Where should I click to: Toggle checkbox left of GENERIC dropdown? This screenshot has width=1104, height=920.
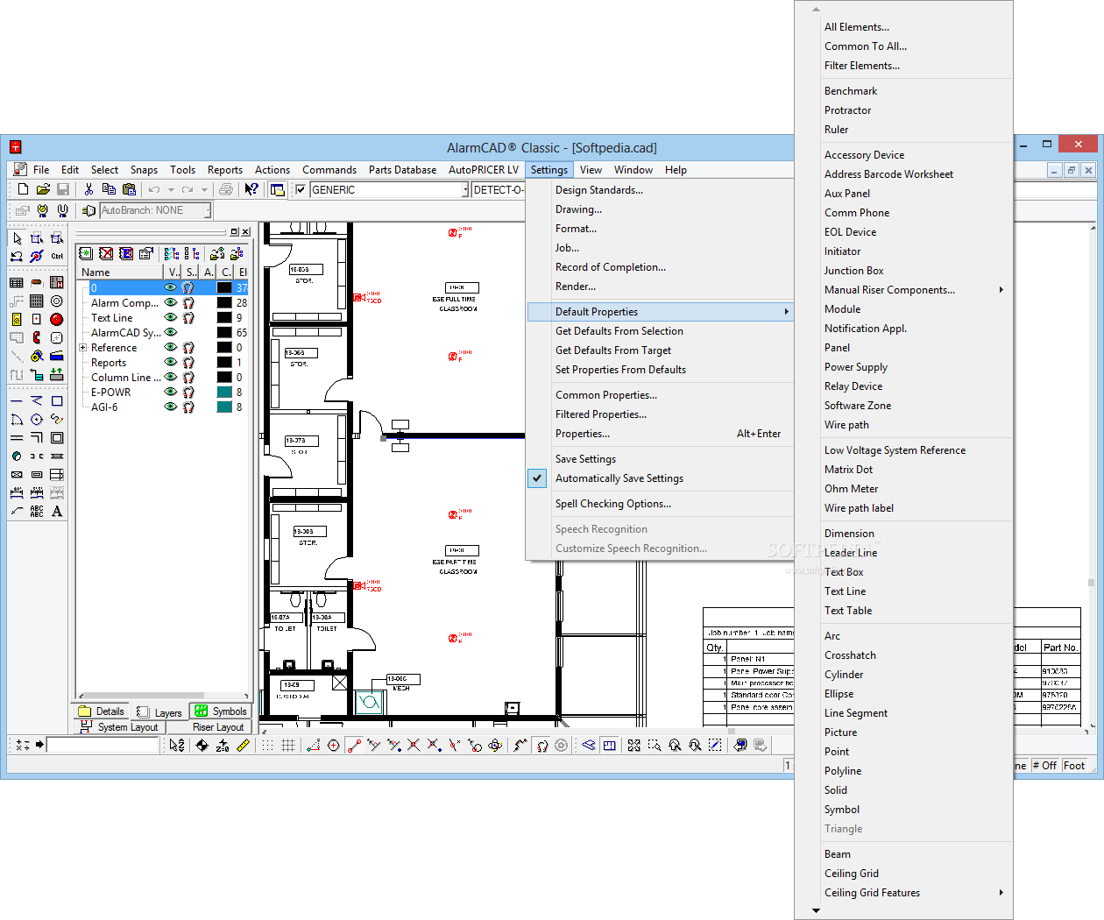[x=301, y=189]
